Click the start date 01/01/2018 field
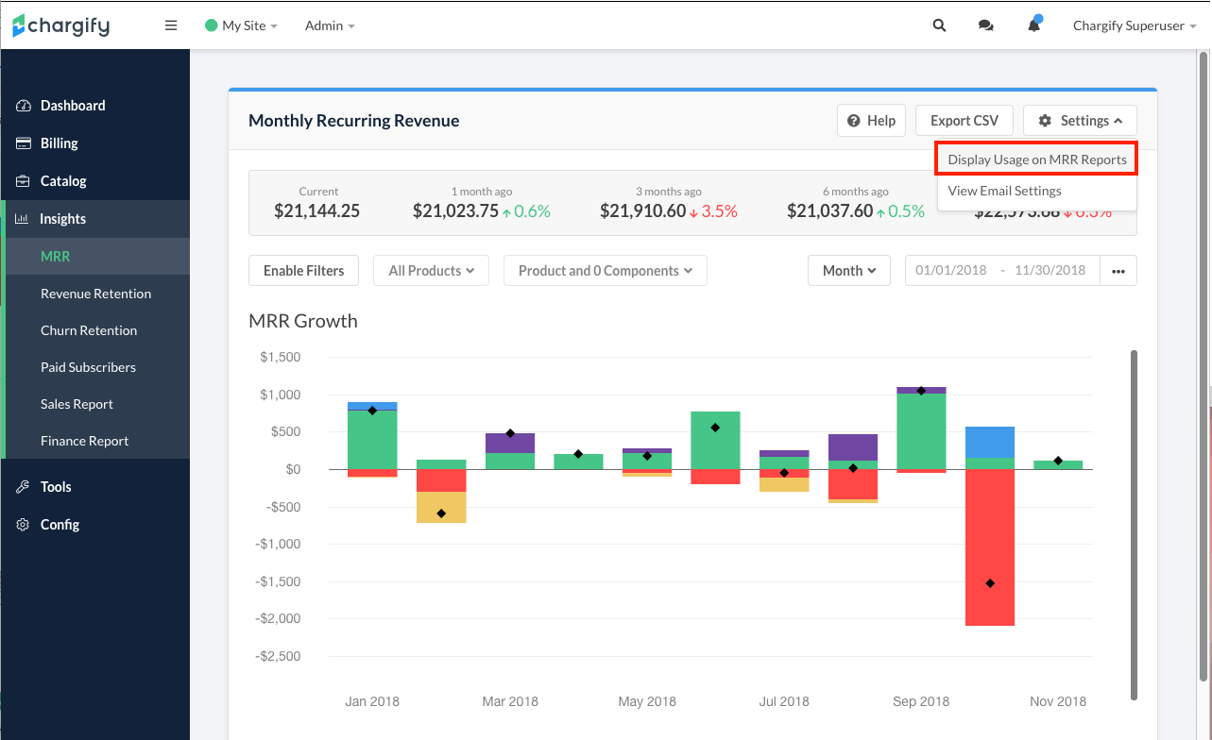This screenshot has height=740, width=1212. coord(951,271)
